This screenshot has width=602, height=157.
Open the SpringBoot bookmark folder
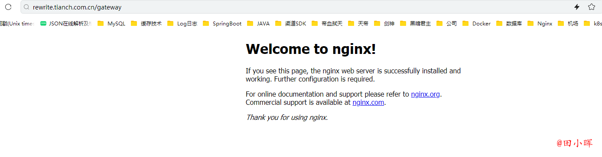pyautogui.click(x=222, y=24)
